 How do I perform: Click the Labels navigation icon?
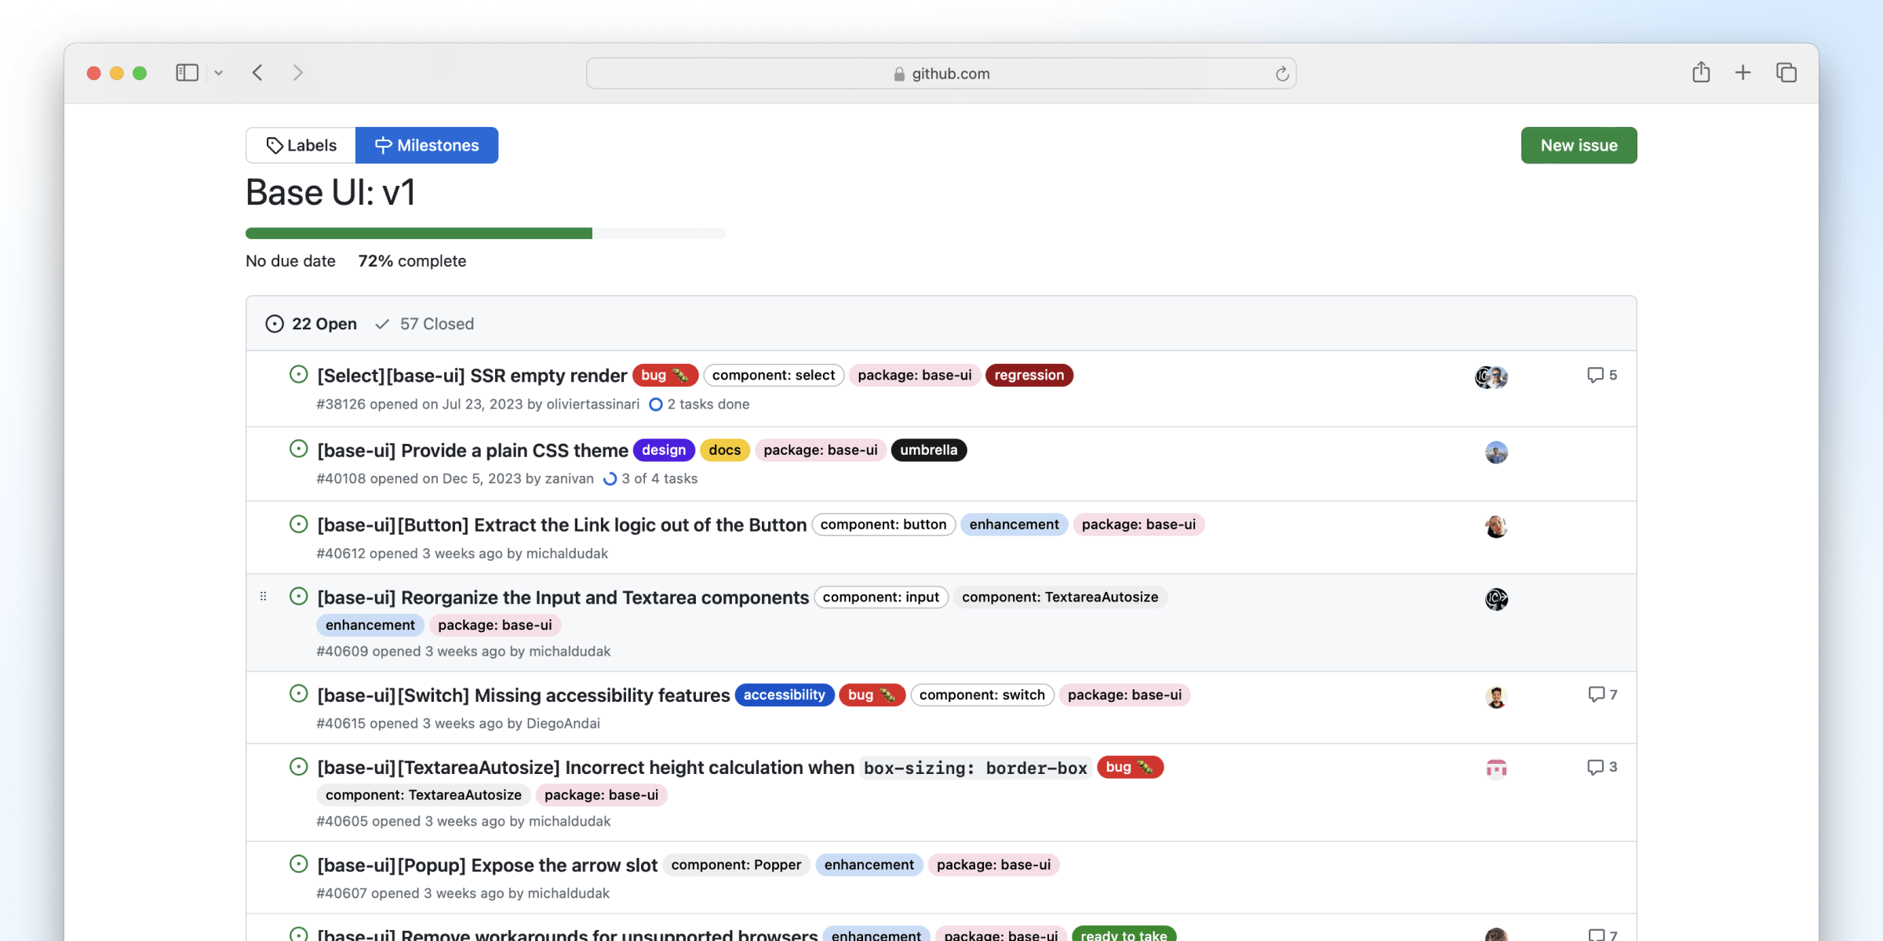(x=272, y=145)
